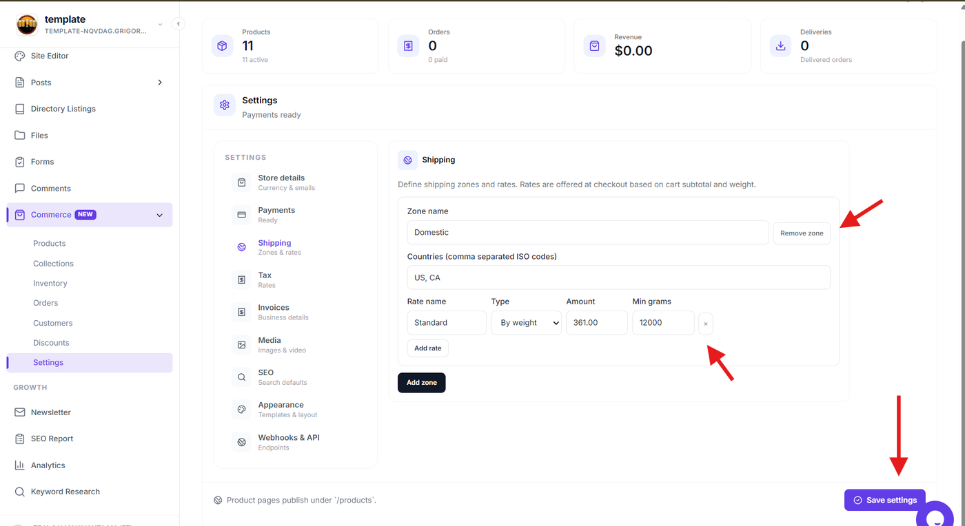The height and width of the screenshot is (526, 965).
Task: Click the Deliveries download icon
Action: point(780,46)
